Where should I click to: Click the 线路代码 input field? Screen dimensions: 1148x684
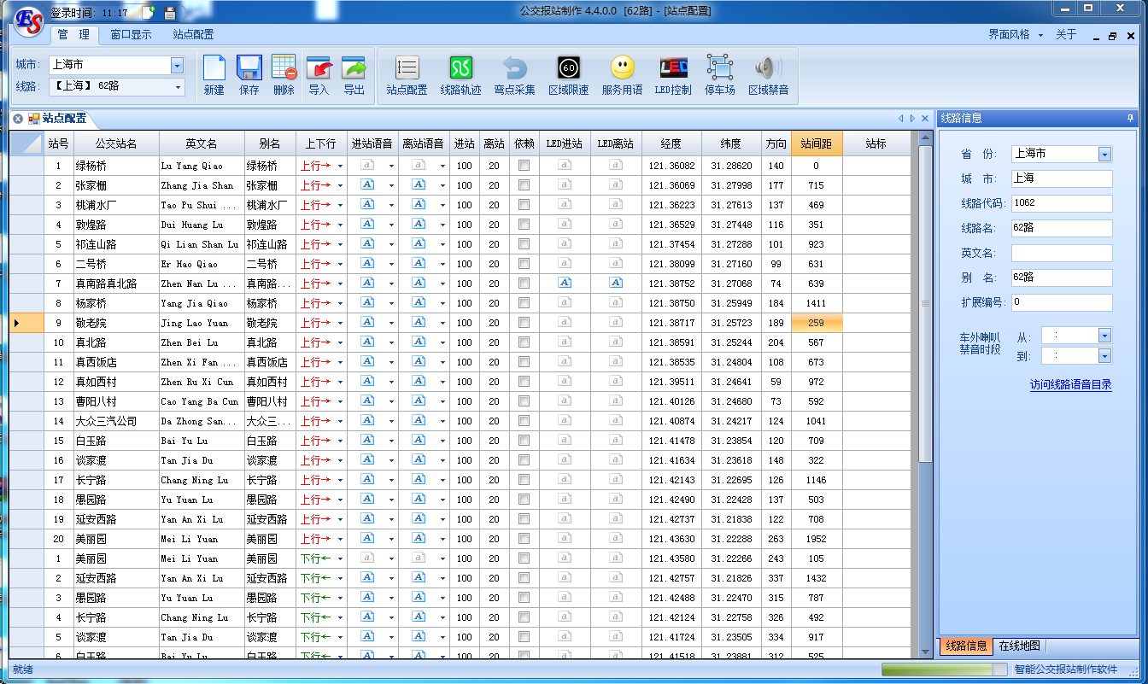[1062, 203]
